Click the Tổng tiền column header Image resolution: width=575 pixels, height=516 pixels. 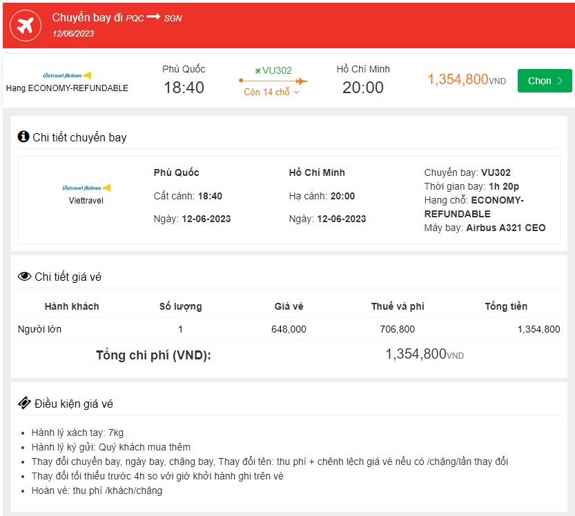pos(505,306)
